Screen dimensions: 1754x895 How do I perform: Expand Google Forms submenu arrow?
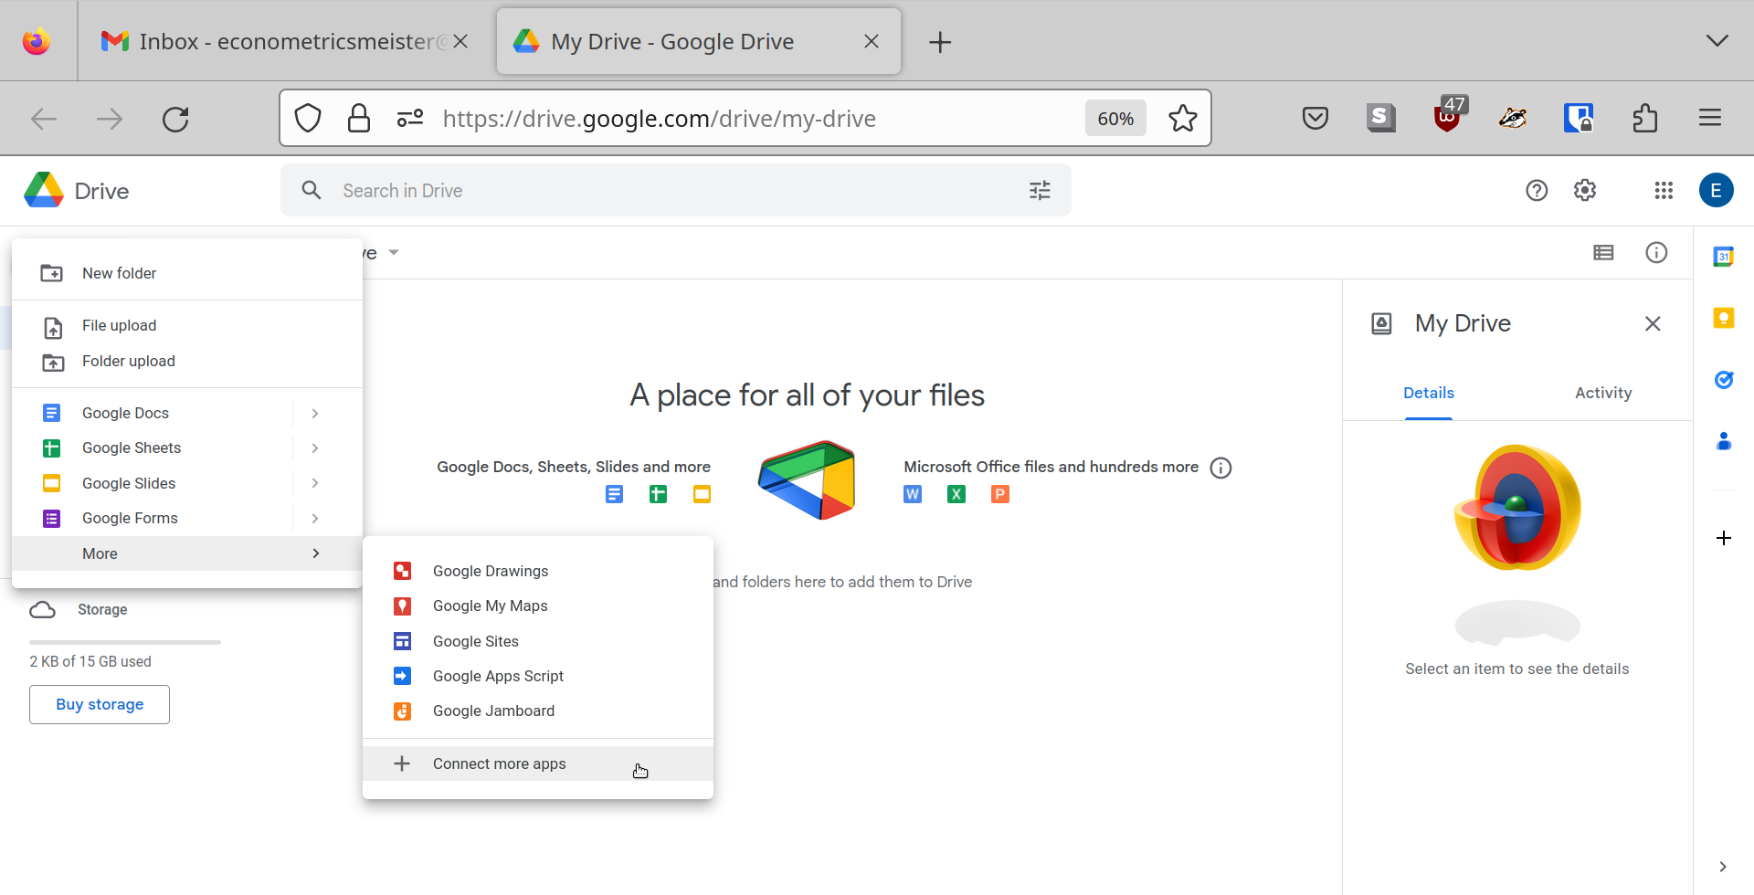315,518
